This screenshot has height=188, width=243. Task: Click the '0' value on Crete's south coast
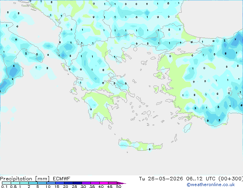coord(149,149)
